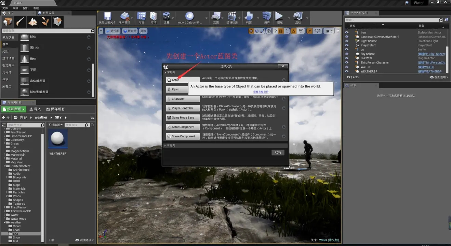The image size is (451, 246).
Task: Toggle visibility of Iron actor
Action: (x=347, y=32)
